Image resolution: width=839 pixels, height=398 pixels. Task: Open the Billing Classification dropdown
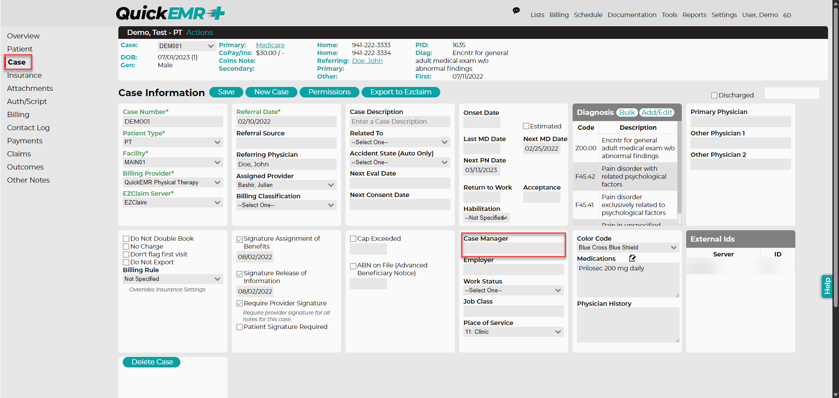click(287, 205)
